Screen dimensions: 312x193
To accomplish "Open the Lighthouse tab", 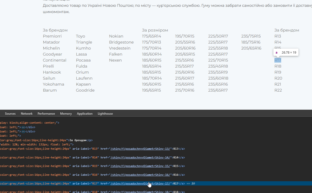I will (105, 114).
